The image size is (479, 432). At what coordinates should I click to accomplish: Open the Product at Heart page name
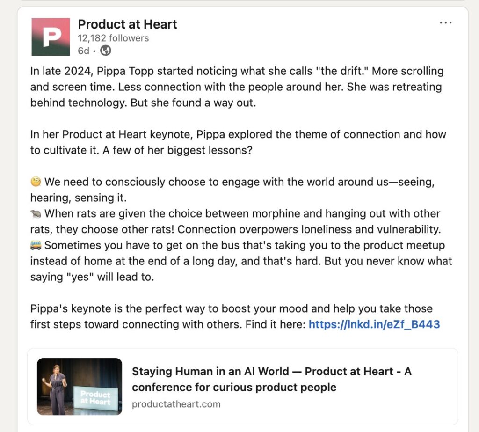(127, 24)
